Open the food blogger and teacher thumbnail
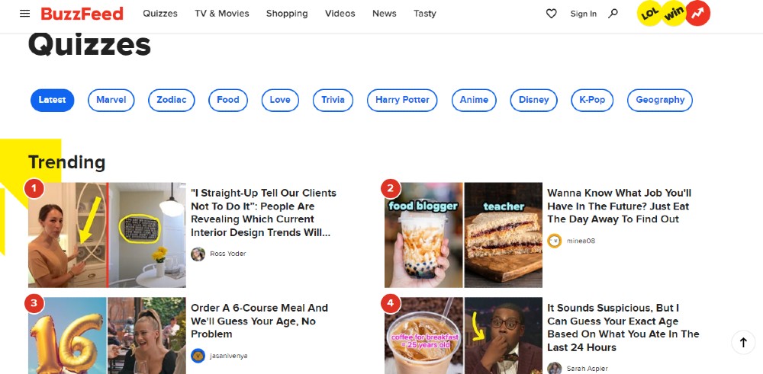 pyautogui.click(x=463, y=235)
